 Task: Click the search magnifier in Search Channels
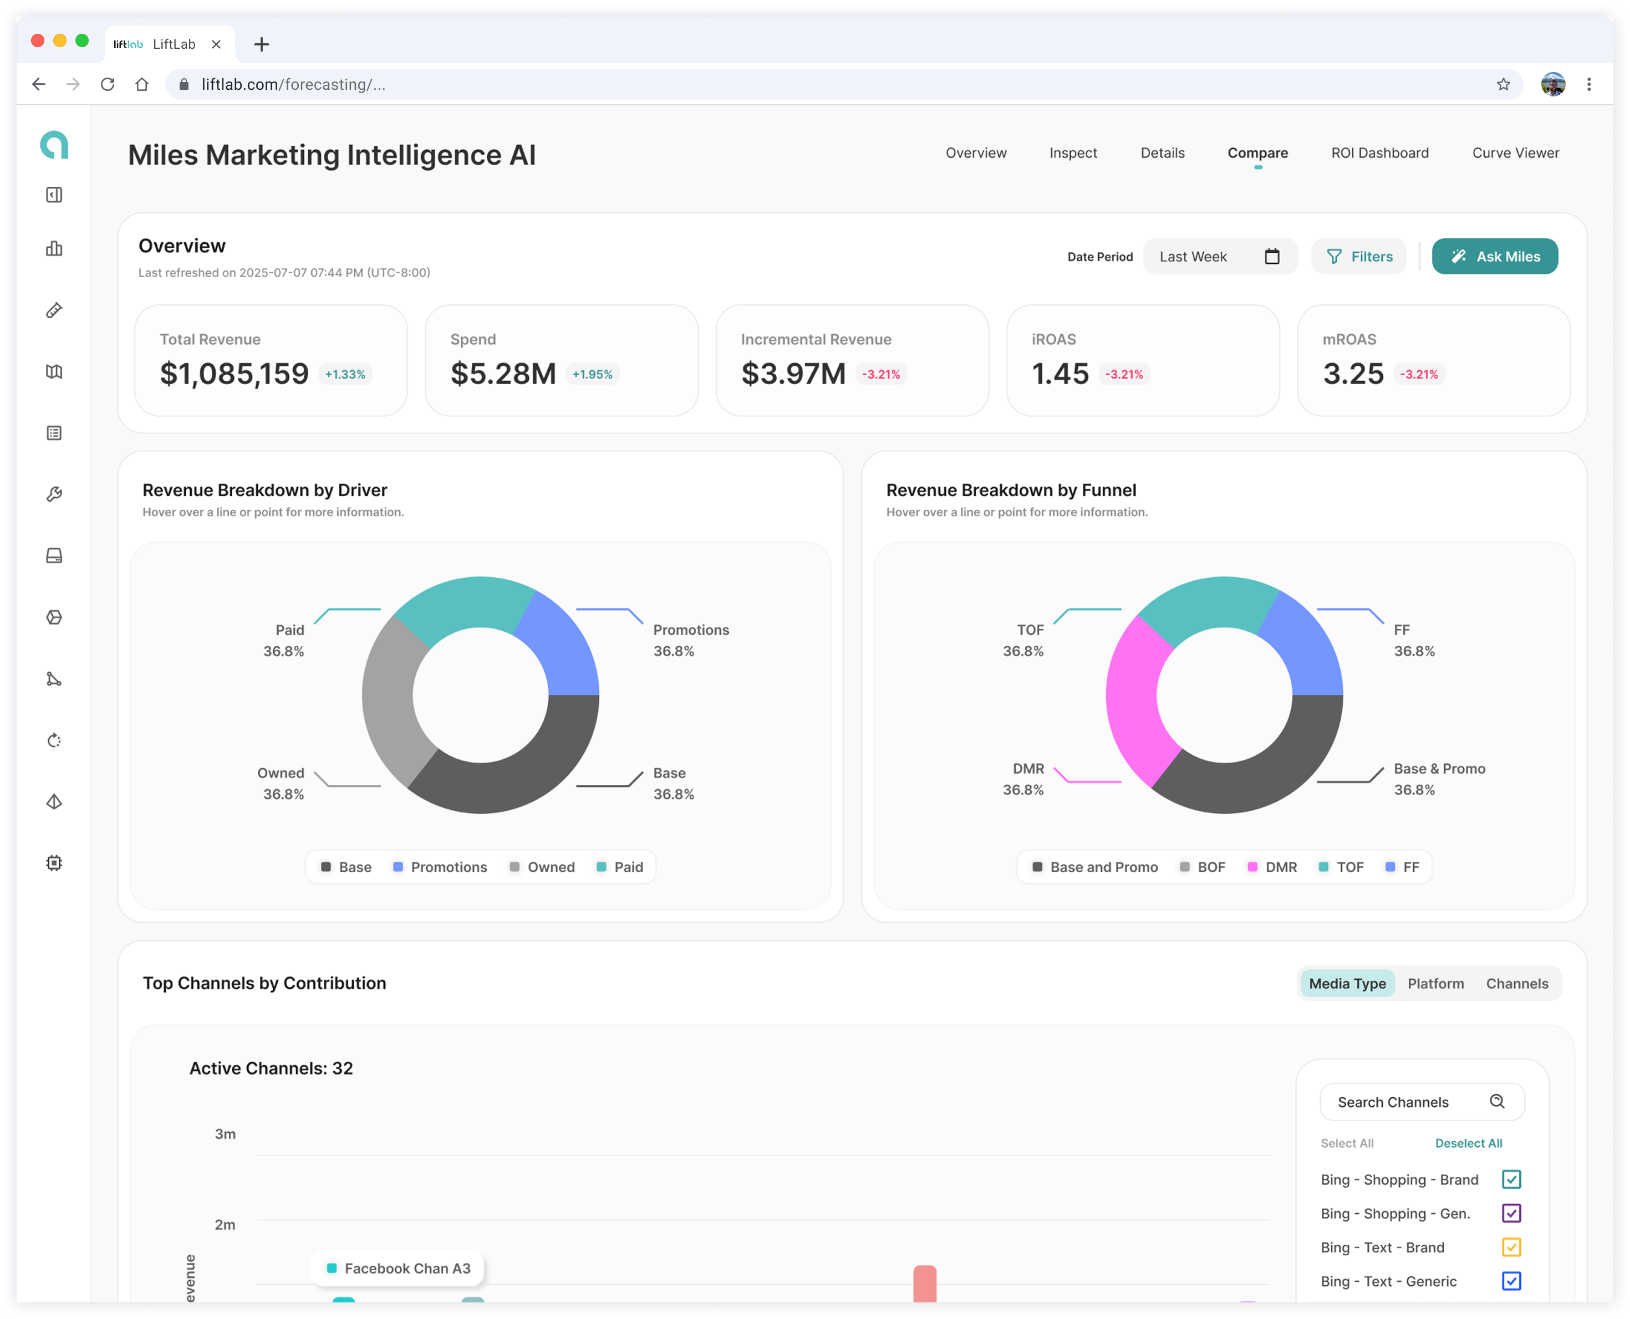pyautogui.click(x=1497, y=1102)
